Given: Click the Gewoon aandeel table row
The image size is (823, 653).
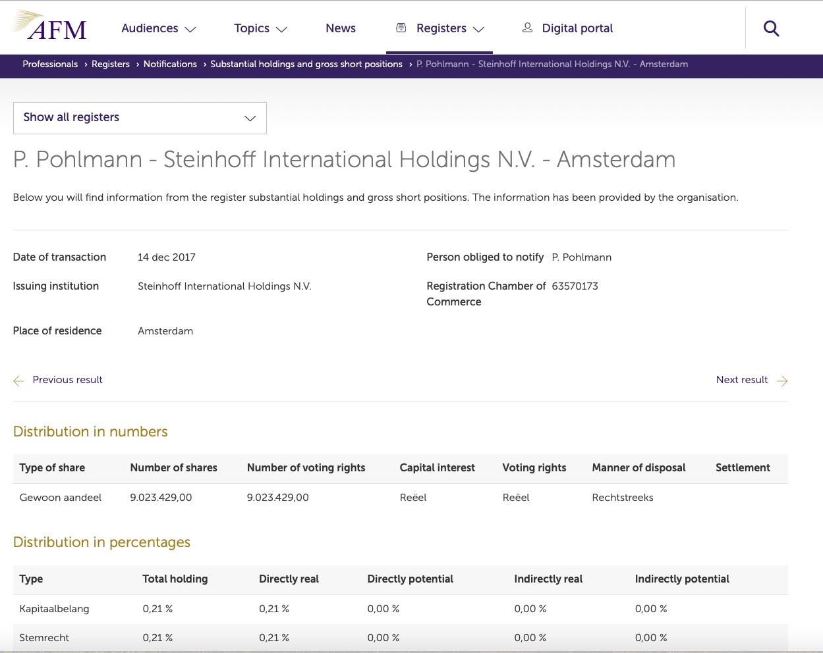Looking at the screenshot, I should coord(60,498).
